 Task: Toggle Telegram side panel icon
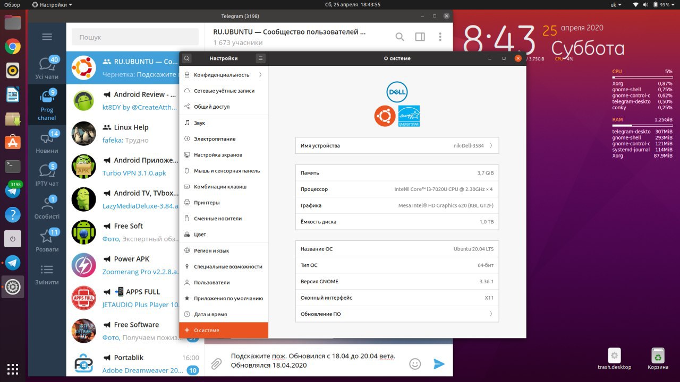tap(420, 37)
